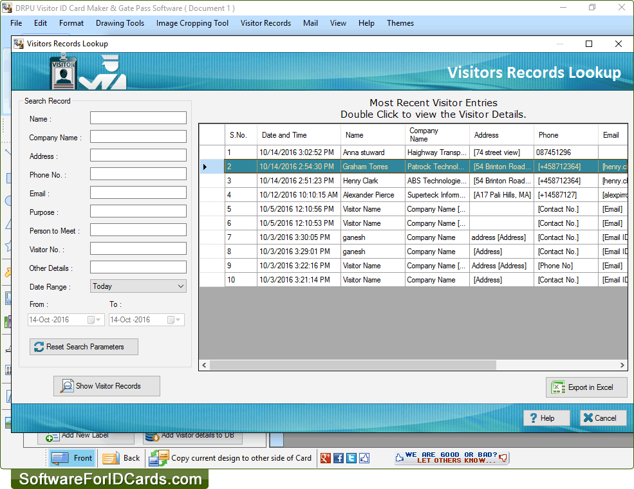
Task: Click the left arrow of the table scrollbar
Action: pos(204,365)
